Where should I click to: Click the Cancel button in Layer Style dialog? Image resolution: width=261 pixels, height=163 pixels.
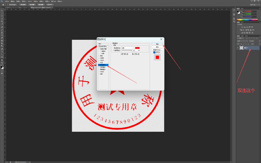click(157, 47)
